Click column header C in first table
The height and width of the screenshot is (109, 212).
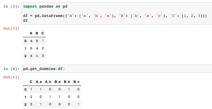43,33
